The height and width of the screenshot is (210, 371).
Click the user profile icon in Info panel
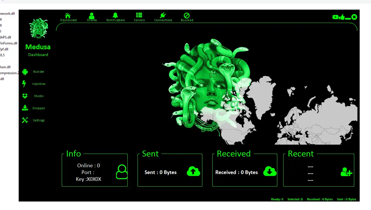click(121, 172)
